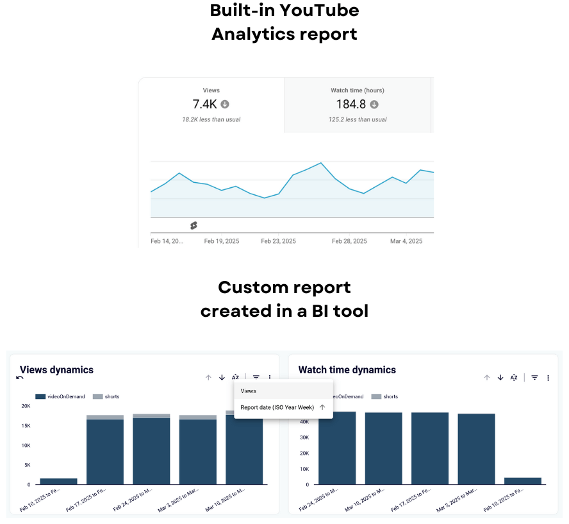The height and width of the screenshot is (524, 569).
Task: Click the filter icon in Watch time dynamics
Action: click(x=534, y=378)
